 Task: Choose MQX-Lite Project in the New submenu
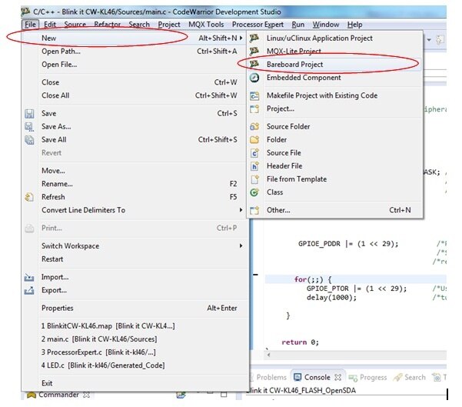335,51
